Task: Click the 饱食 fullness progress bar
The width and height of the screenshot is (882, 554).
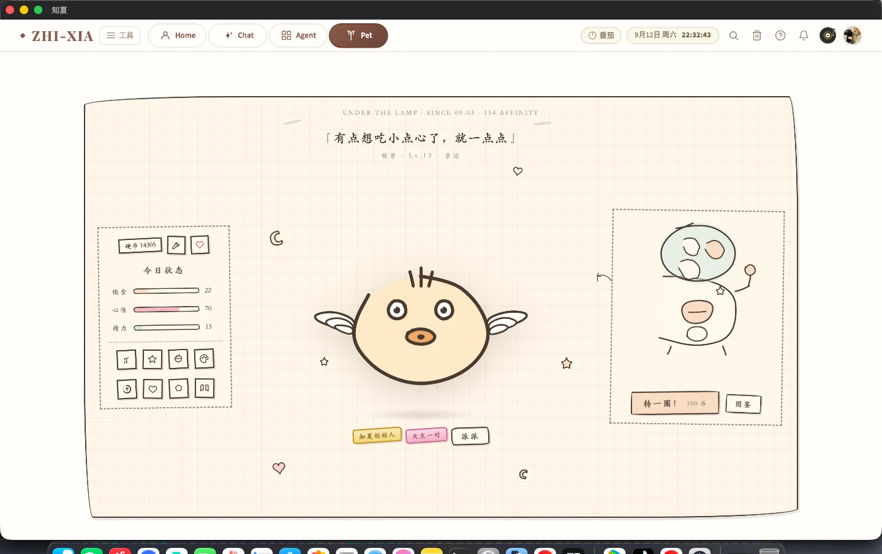Action: point(166,291)
